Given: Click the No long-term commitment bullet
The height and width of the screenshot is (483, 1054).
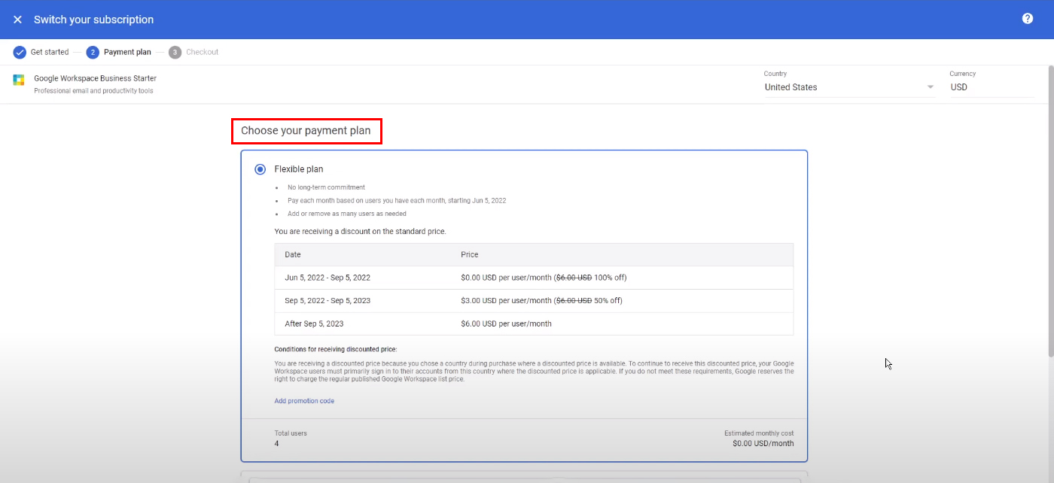Looking at the screenshot, I should [x=326, y=187].
